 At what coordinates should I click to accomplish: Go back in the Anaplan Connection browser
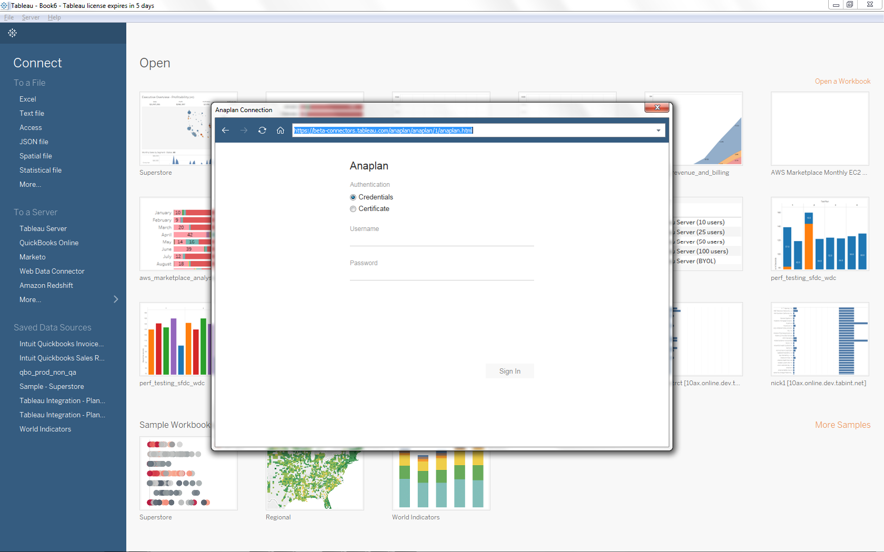tap(225, 131)
